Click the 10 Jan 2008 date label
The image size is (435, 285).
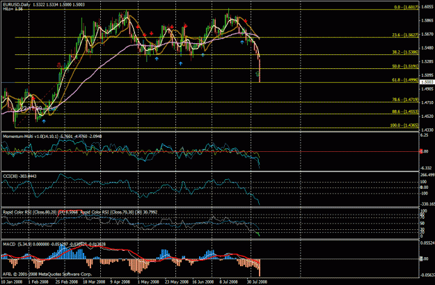13,282
